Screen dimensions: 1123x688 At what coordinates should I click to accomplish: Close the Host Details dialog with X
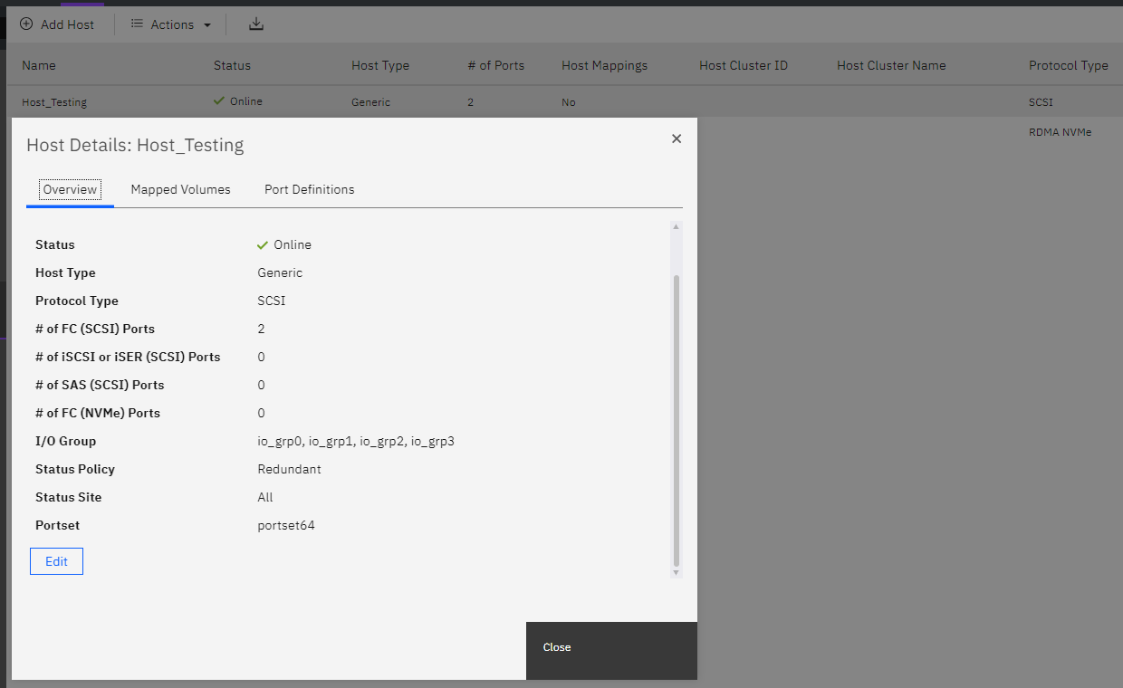tap(676, 139)
